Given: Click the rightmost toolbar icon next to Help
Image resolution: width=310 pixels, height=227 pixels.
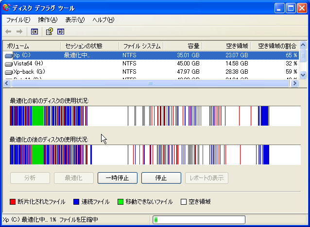Looking at the screenshot, I should 61,32.
